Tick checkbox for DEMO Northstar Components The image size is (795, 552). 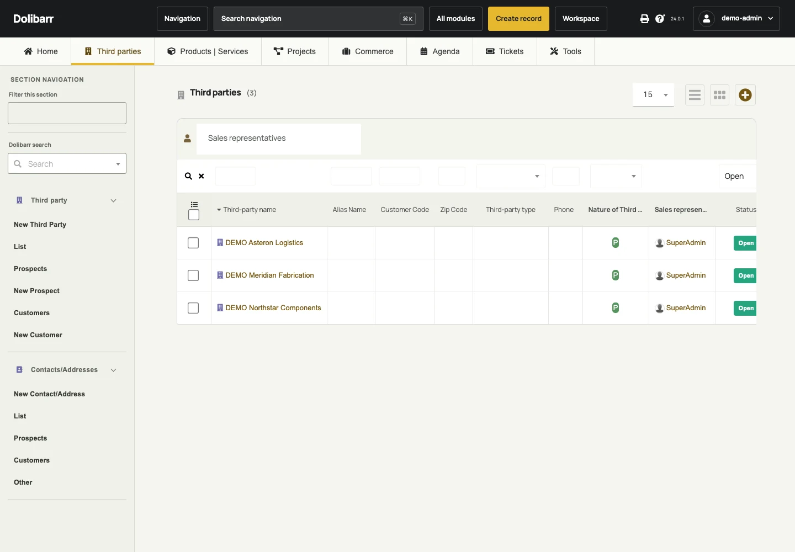click(193, 308)
